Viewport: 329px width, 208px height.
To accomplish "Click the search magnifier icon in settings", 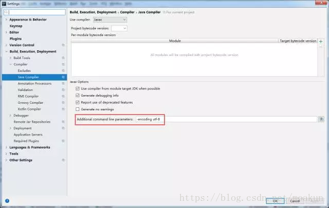I will tap(6, 12).
